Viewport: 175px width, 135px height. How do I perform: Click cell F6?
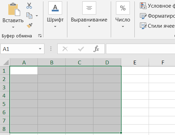click(x=162, y=112)
